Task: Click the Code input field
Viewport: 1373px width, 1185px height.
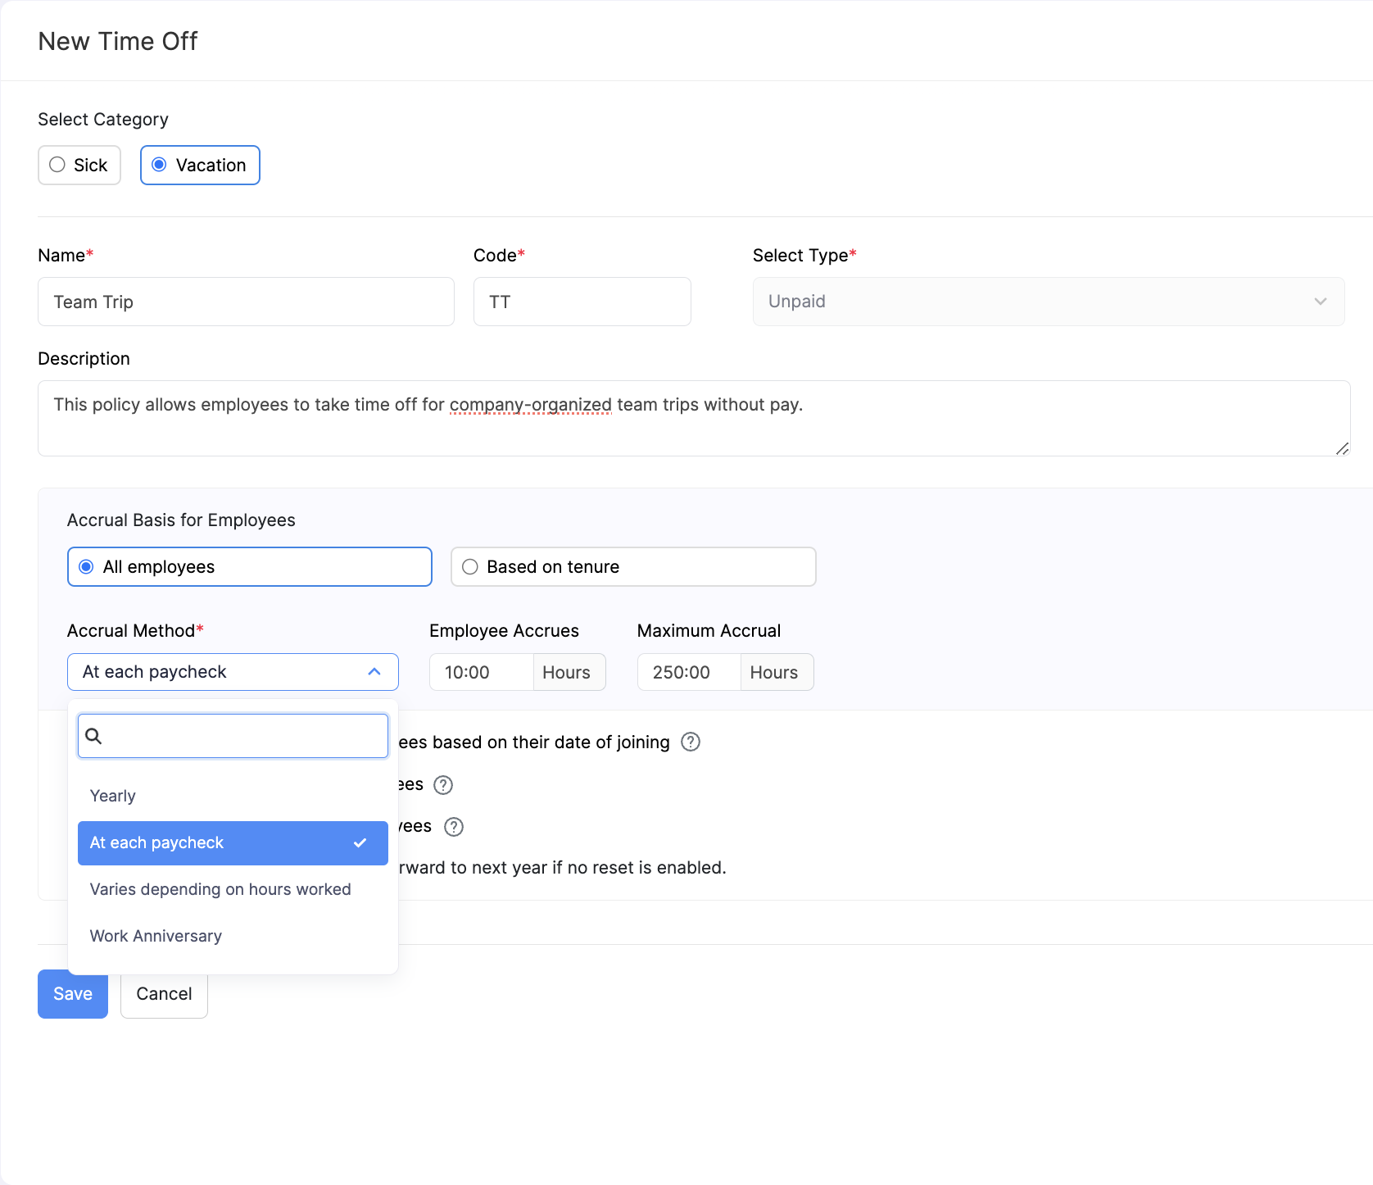Action: click(582, 302)
